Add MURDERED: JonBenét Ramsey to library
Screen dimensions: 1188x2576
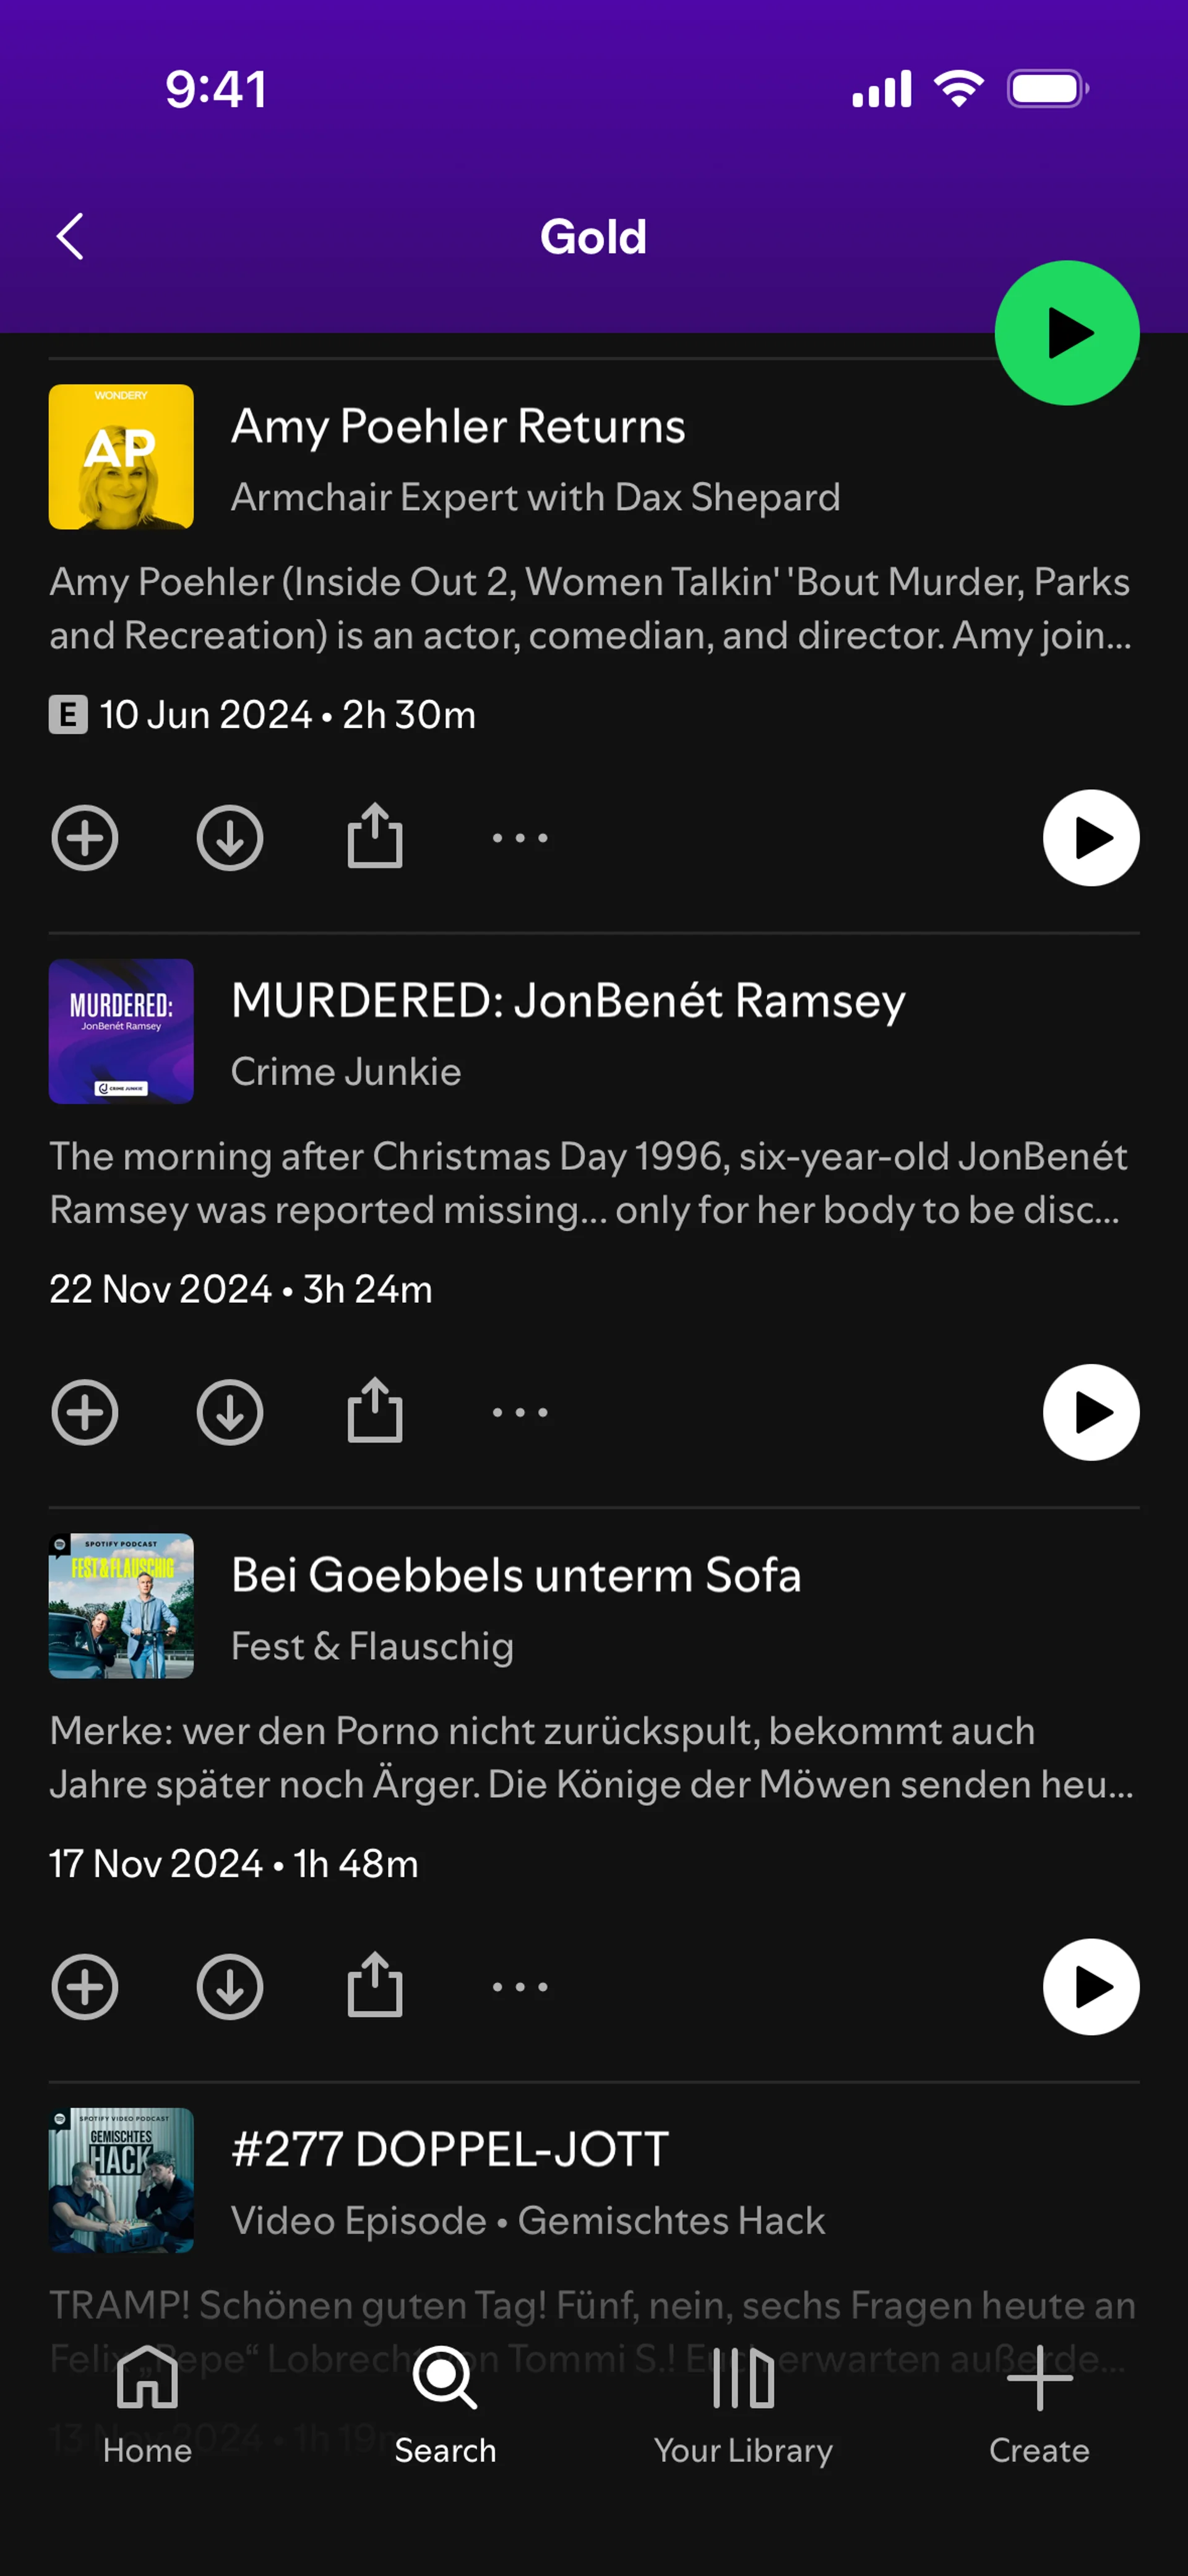(x=85, y=1412)
